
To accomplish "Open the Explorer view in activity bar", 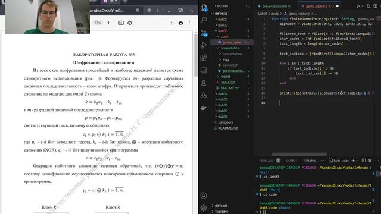I will (204, 8).
